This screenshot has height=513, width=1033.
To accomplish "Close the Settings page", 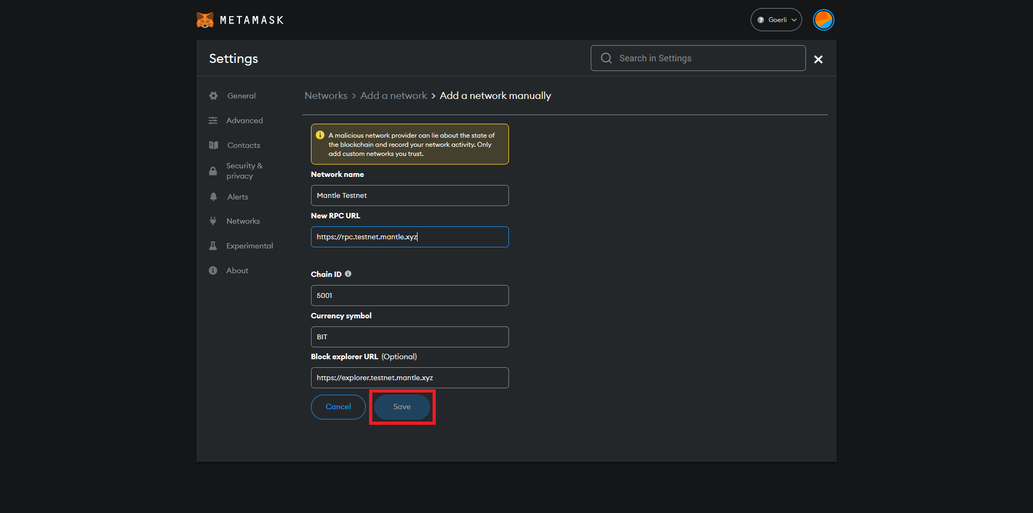I will (x=818, y=59).
